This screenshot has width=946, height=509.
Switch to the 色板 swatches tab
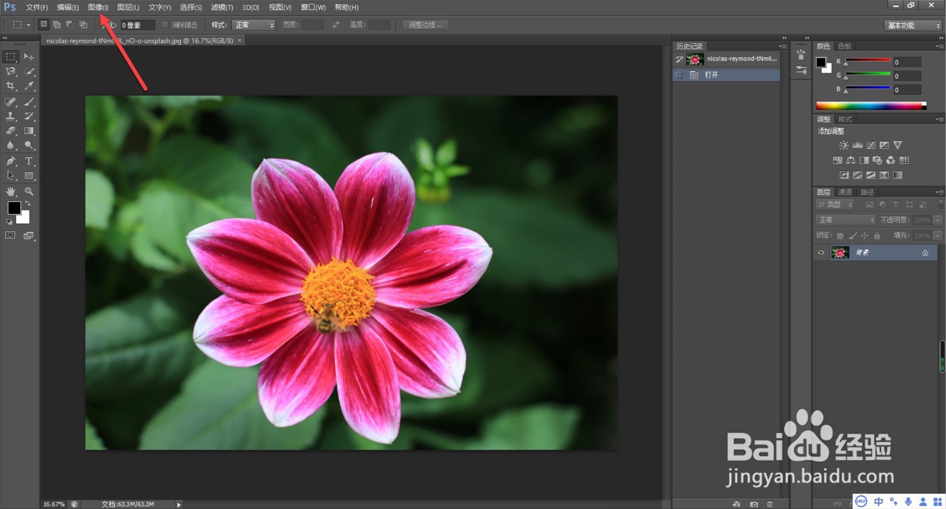(844, 46)
